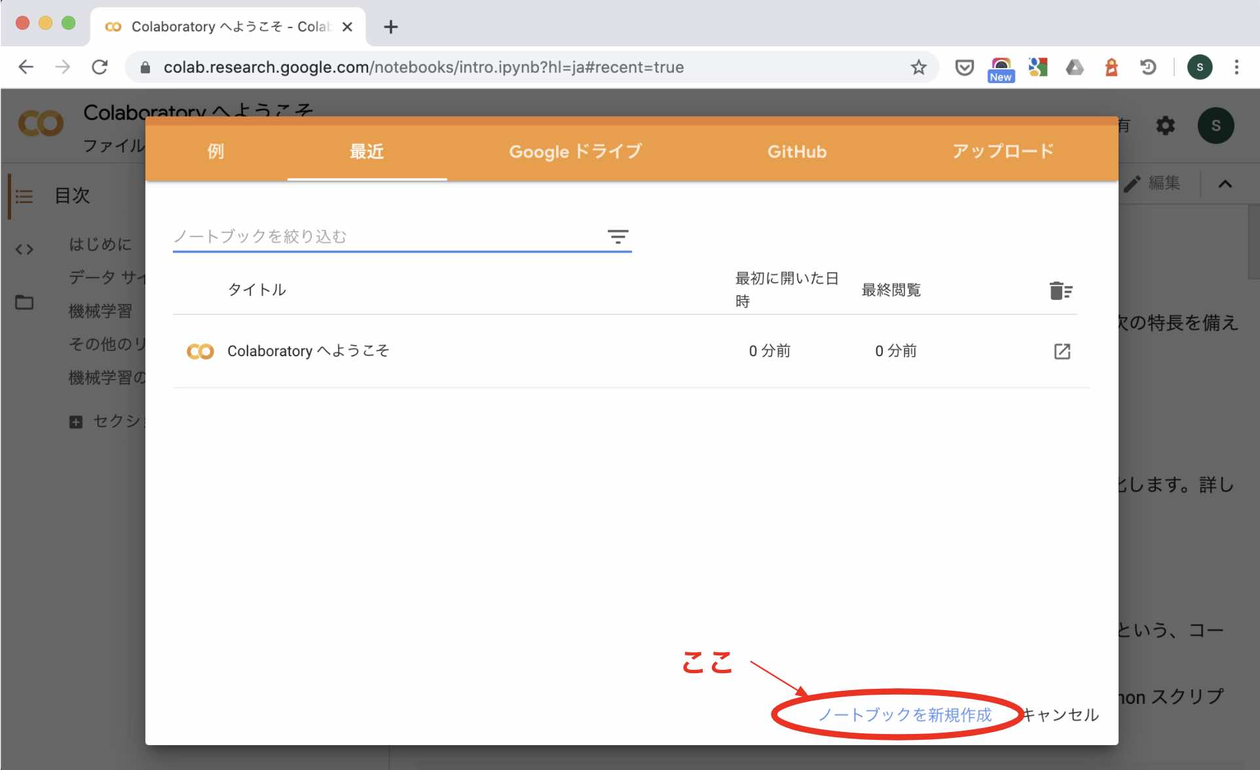Open the files folder sidebar icon
This screenshot has height=770, width=1260.
click(24, 302)
